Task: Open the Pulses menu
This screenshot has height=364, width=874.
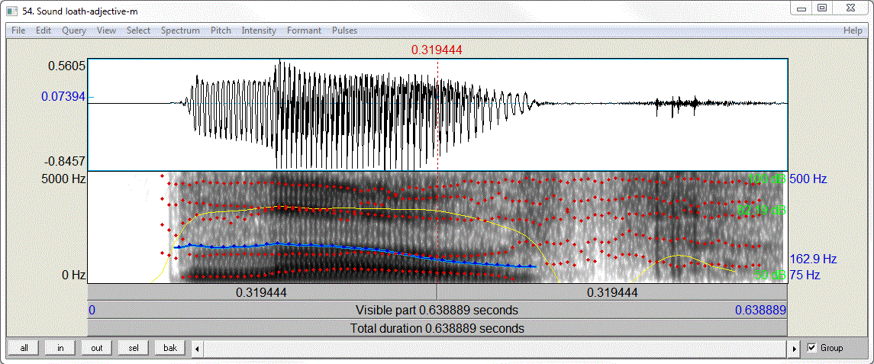Action: [344, 31]
